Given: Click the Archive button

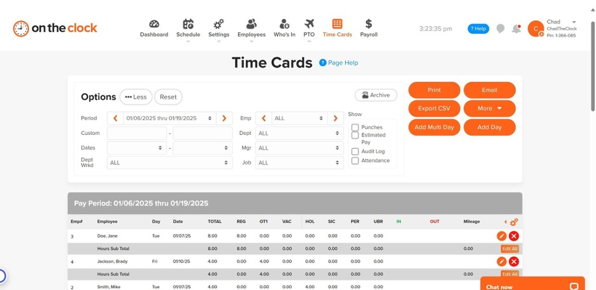Looking at the screenshot, I should (x=376, y=95).
